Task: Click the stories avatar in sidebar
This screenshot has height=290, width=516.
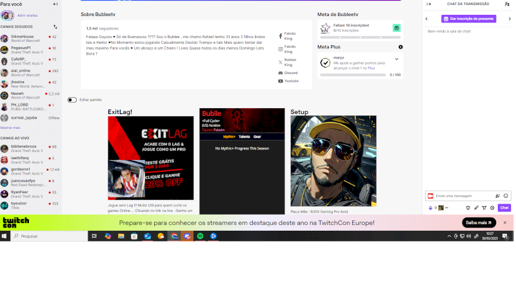Action: tap(7, 15)
